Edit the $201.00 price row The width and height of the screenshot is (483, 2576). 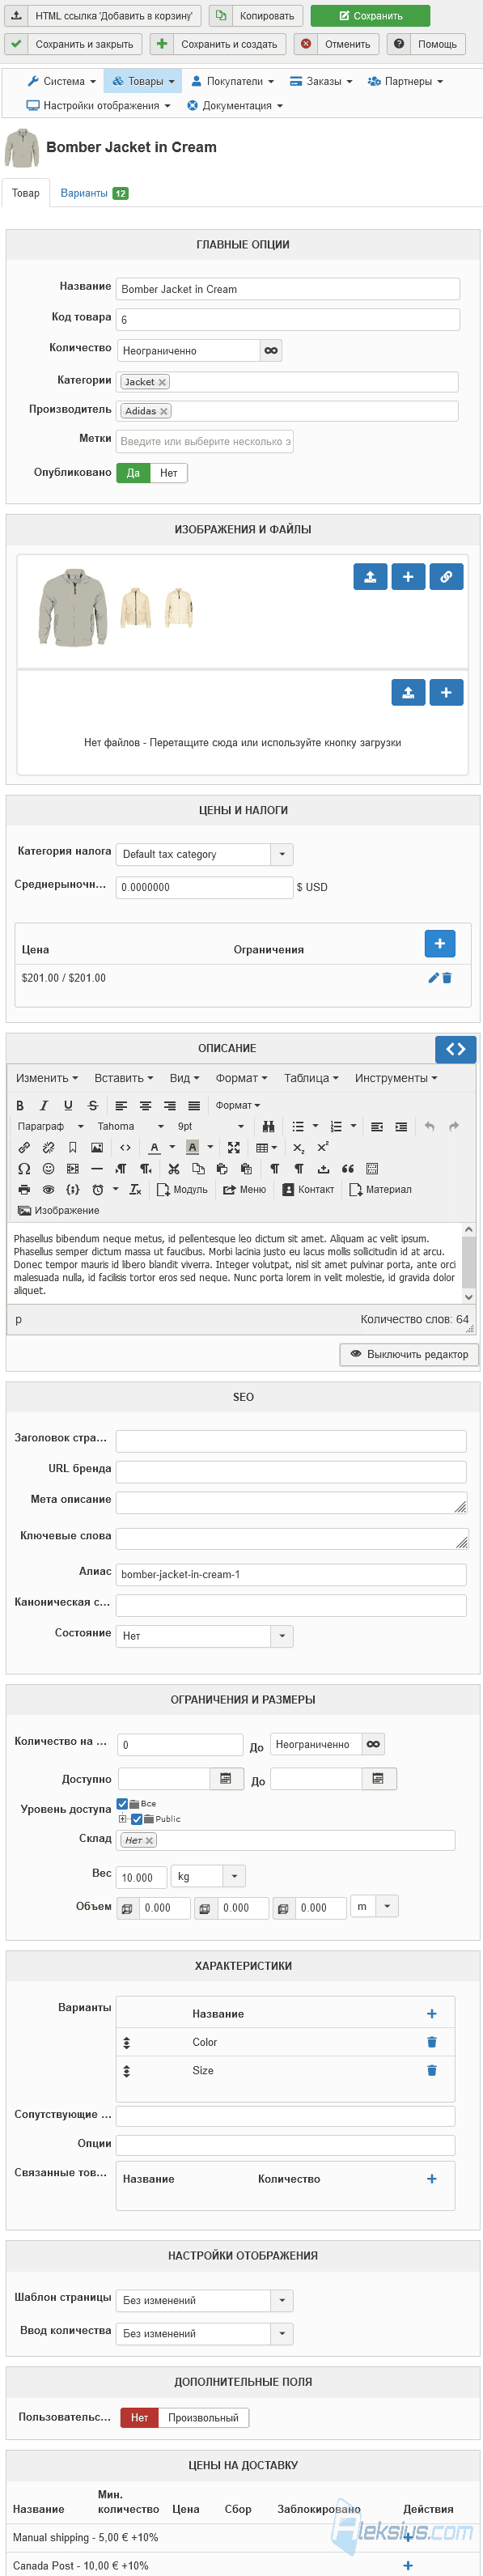[x=433, y=977]
